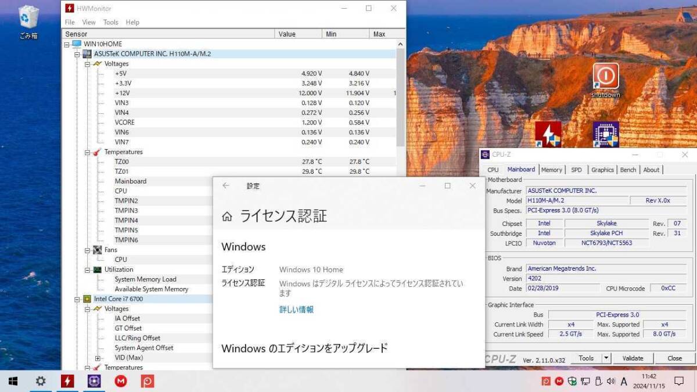Viewport: 697px width, 392px height.
Task: Click the red P icon in the system tray
Action: click(546, 382)
